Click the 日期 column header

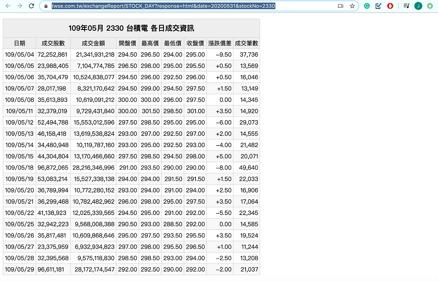pyautogui.click(x=20, y=43)
